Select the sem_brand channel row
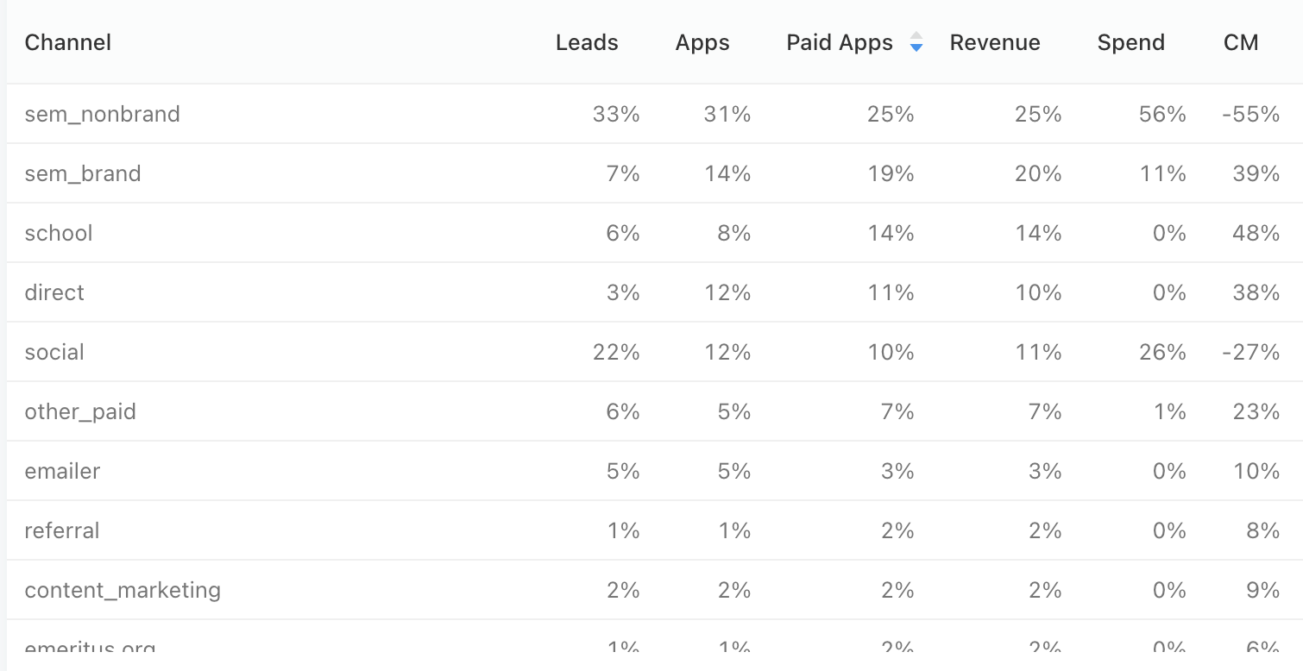The image size is (1303, 671). [x=655, y=173]
